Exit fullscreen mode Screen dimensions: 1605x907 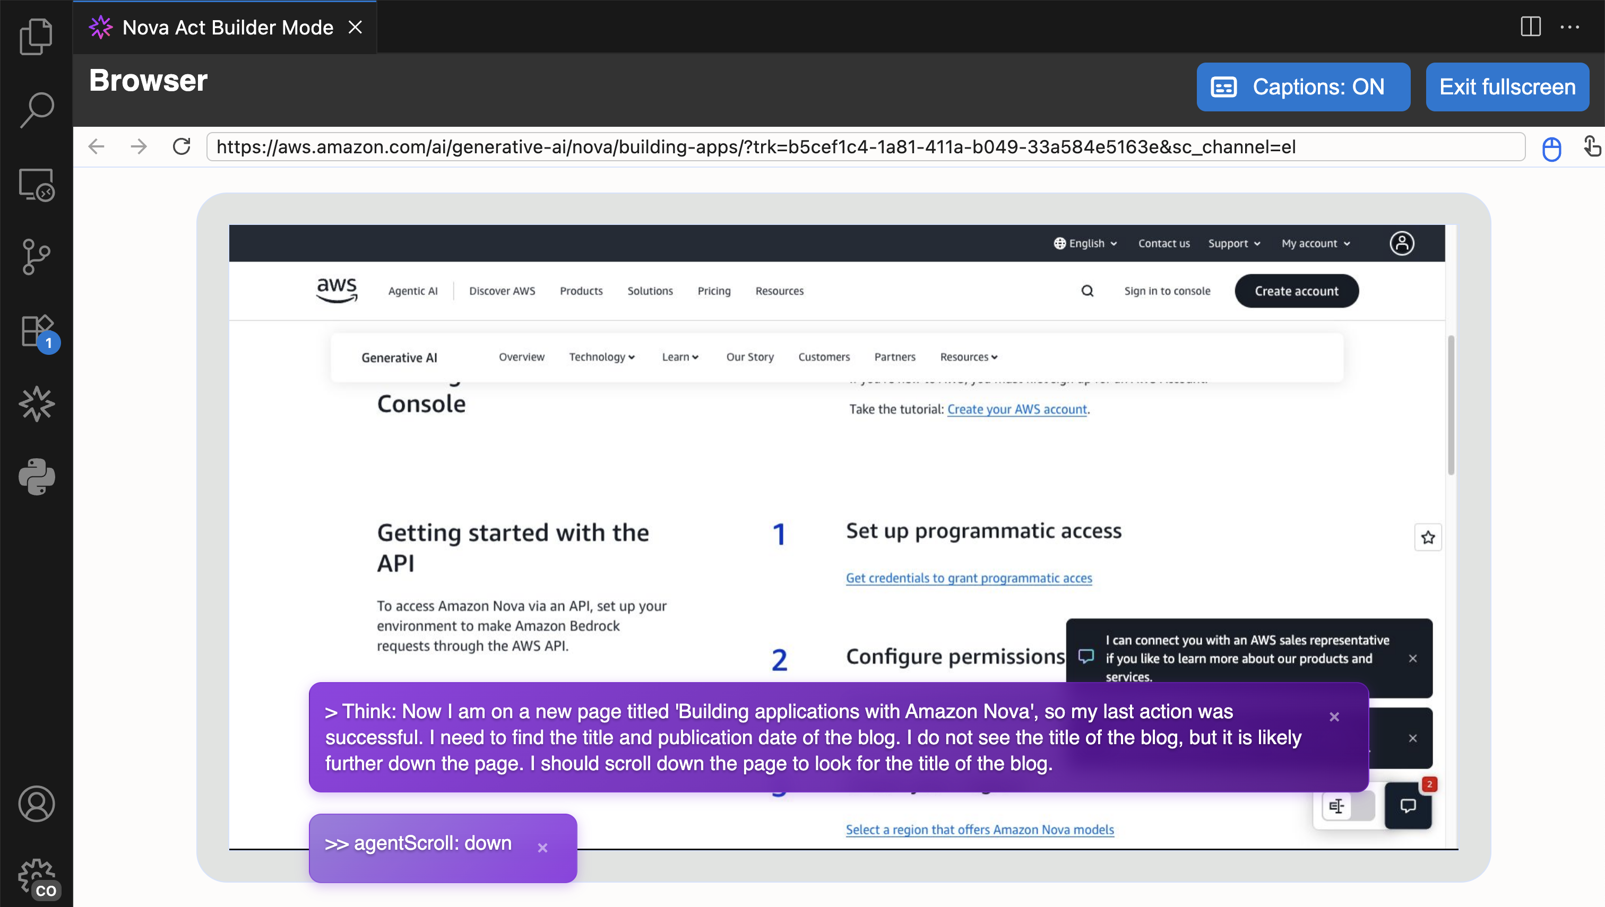(1506, 87)
